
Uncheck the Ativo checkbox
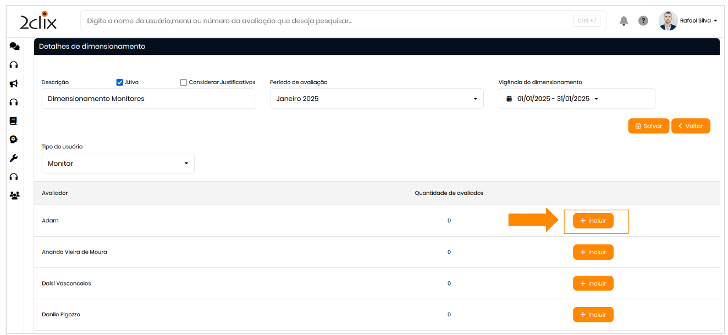pos(119,82)
